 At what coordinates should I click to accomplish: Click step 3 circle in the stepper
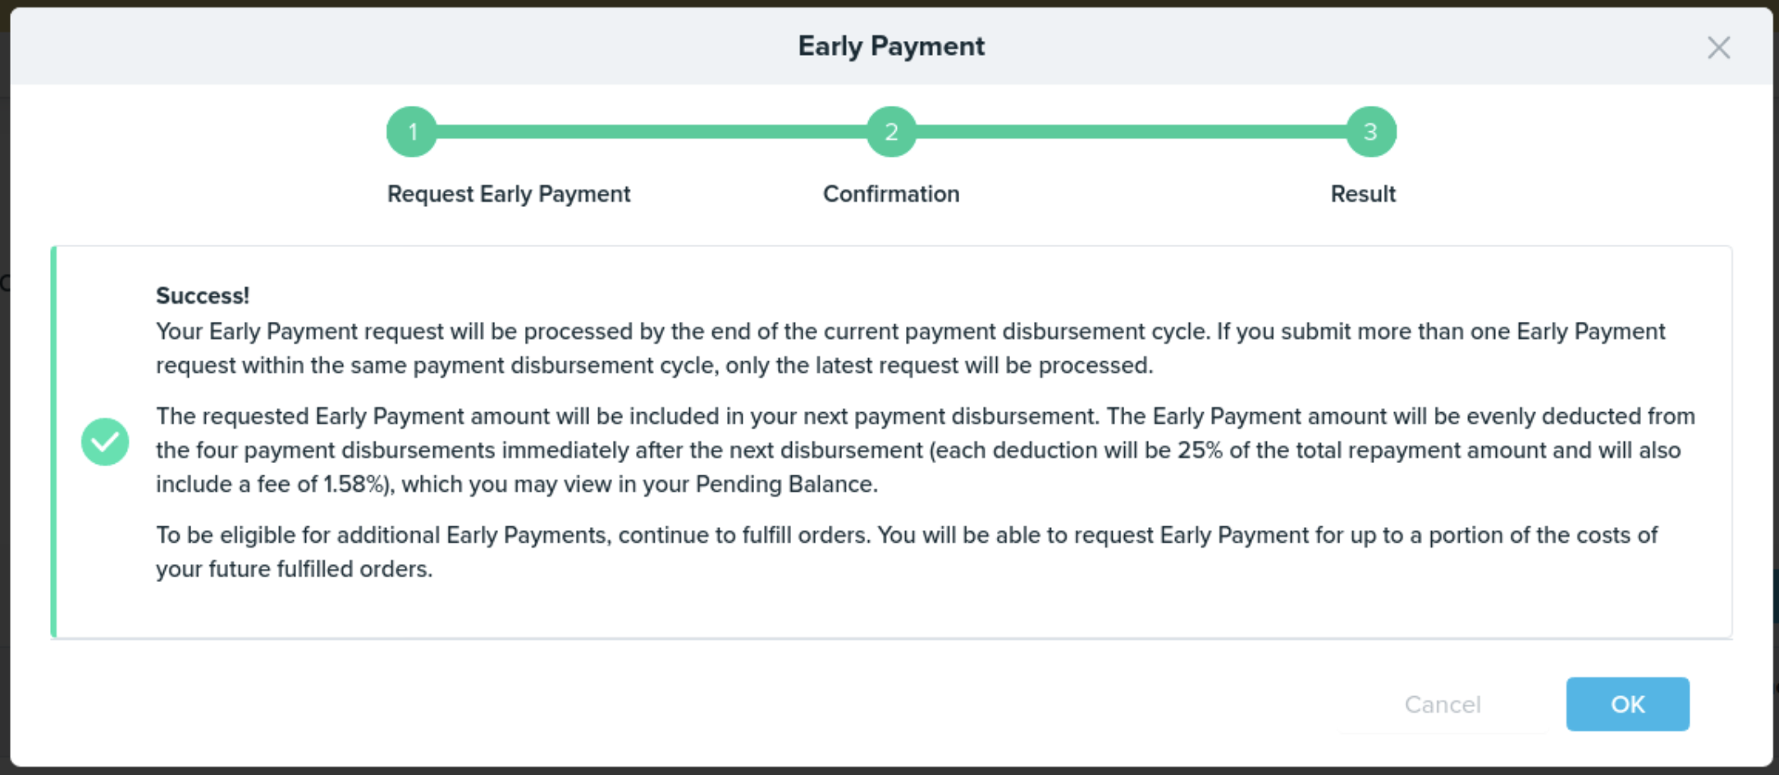[x=1370, y=131]
